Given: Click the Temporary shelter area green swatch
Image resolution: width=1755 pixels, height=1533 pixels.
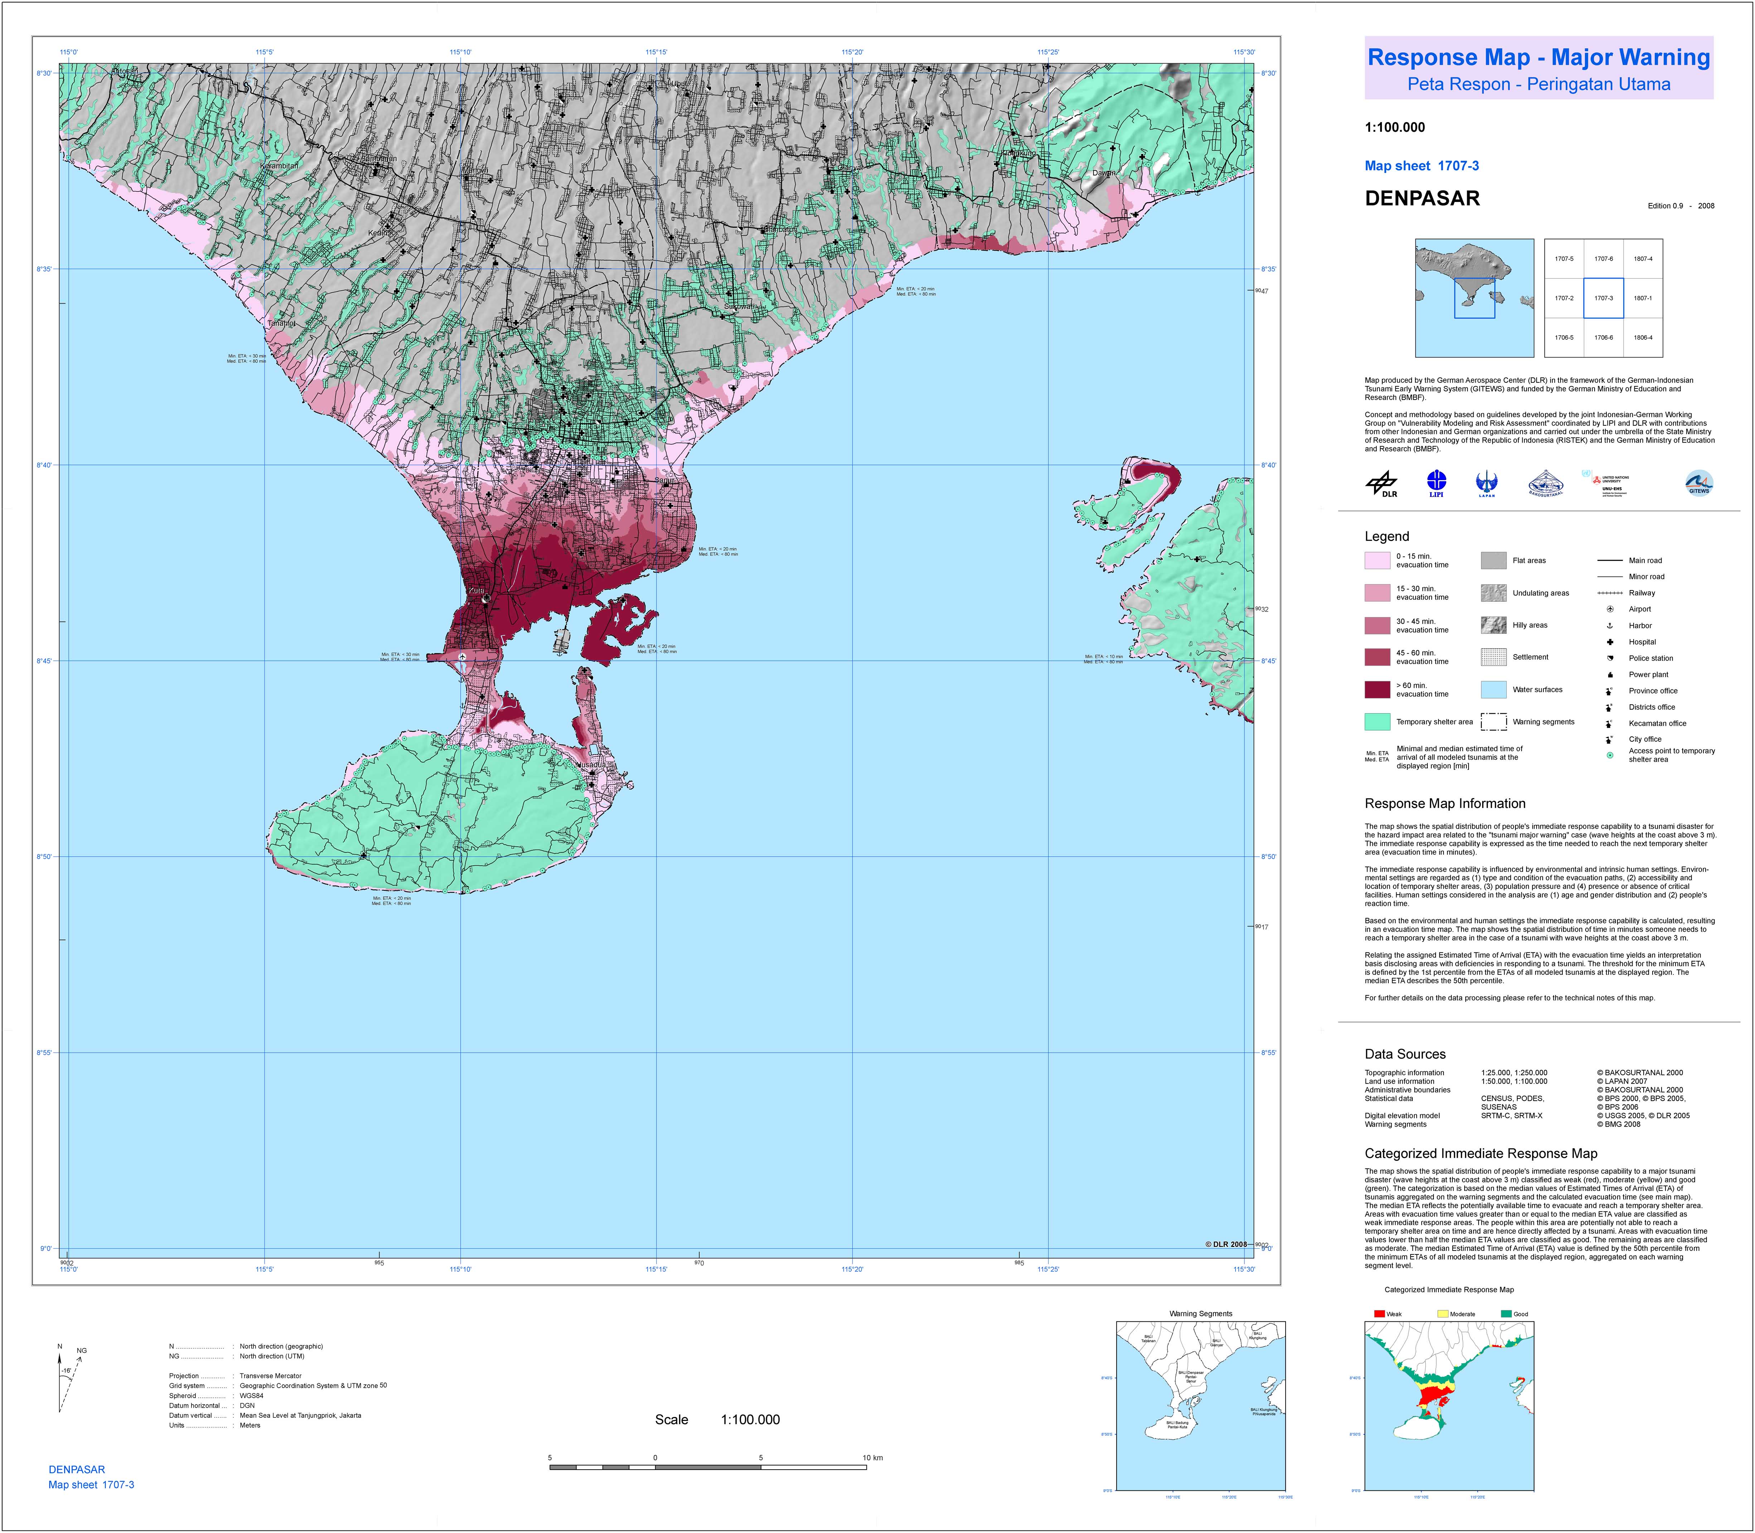Looking at the screenshot, I should [x=1377, y=722].
